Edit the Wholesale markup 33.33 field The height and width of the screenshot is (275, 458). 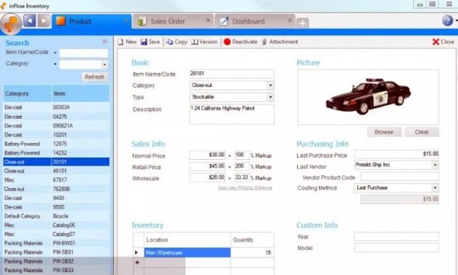click(x=242, y=177)
